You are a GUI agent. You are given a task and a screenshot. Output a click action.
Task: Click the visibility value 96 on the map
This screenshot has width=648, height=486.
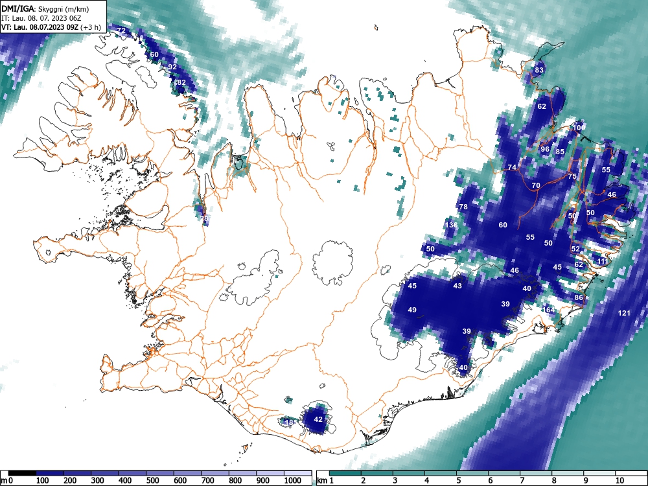point(545,149)
